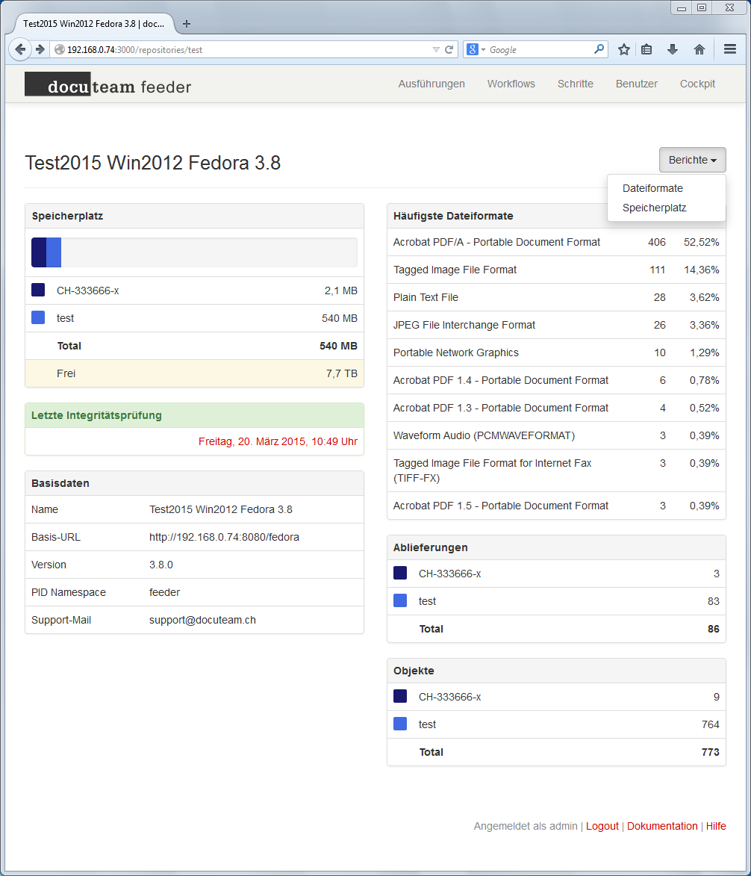This screenshot has width=751, height=876.
Task: Click the Objekte Total 773 value
Action: pyautogui.click(x=710, y=752)
